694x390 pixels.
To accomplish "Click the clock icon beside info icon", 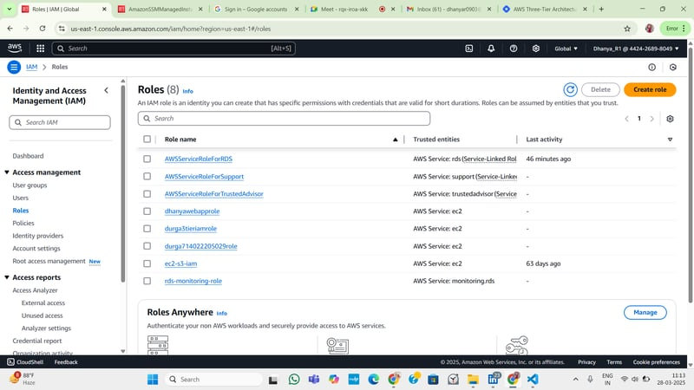I will click(x=673, y=68).
